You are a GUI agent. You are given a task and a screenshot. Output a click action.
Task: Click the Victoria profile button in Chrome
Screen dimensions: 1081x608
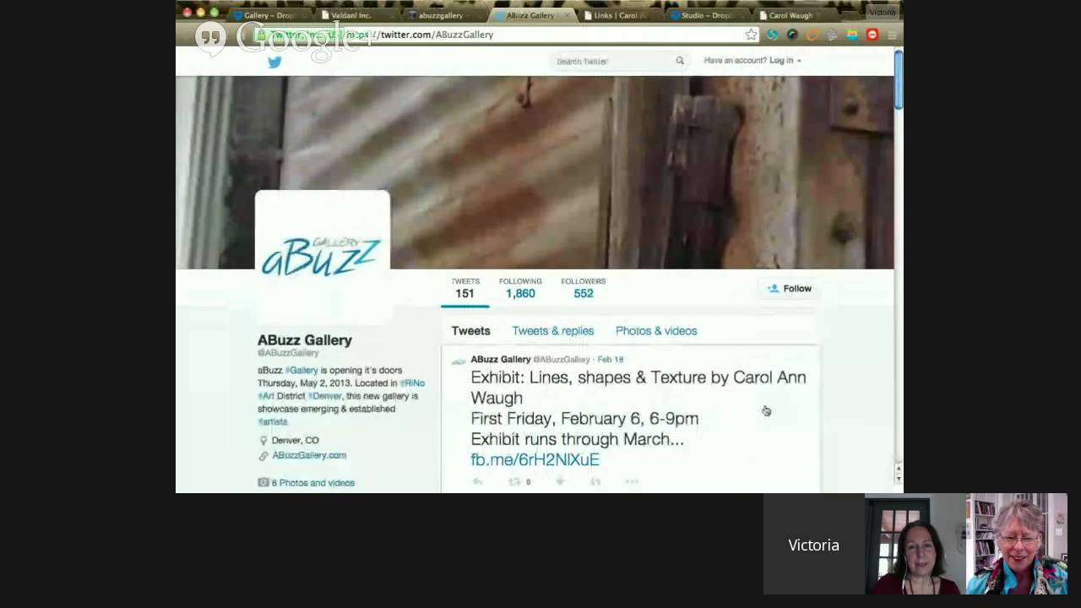coord(882,13)
